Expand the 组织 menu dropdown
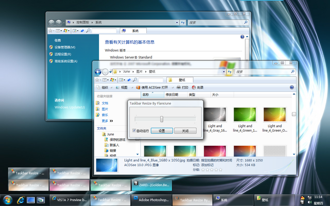 click(x=111, y=88)
